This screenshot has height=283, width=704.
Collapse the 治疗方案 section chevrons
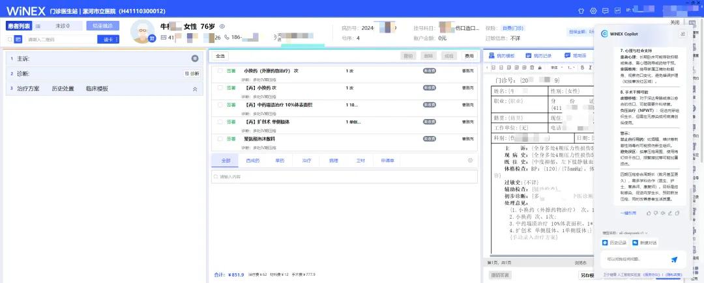coord(194,88)
